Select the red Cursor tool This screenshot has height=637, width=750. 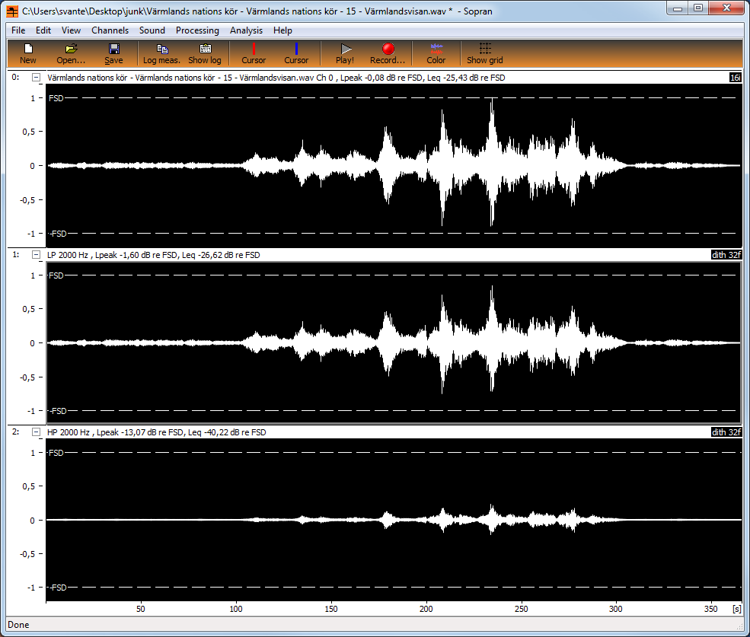[x=254, y=53]
